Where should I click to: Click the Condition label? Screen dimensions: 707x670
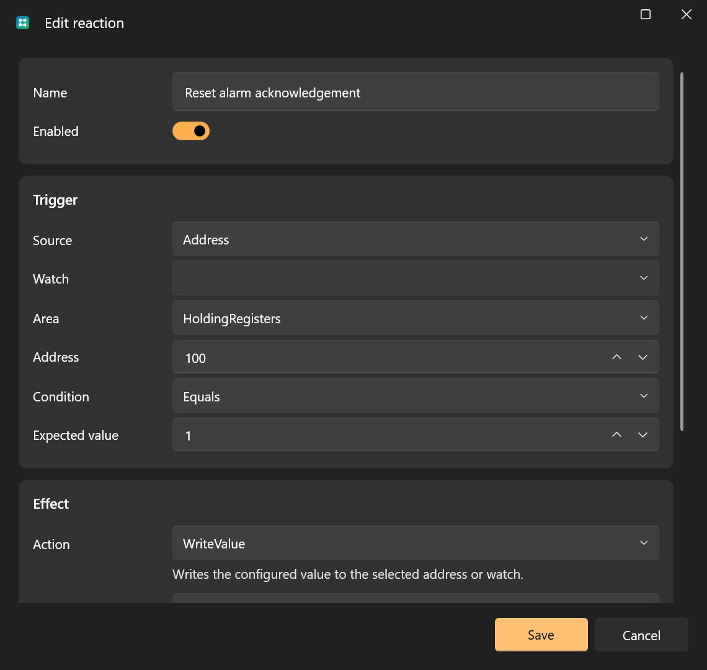[61, 396]
